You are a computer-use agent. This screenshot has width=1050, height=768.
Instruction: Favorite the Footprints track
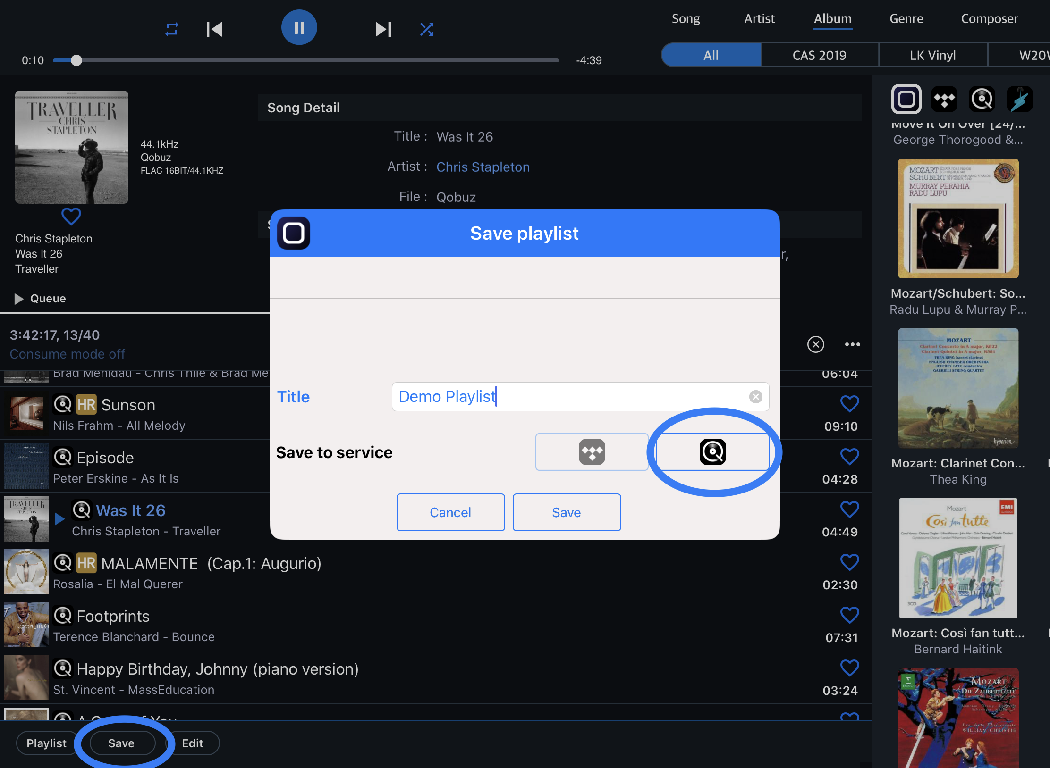pos(850,615)
